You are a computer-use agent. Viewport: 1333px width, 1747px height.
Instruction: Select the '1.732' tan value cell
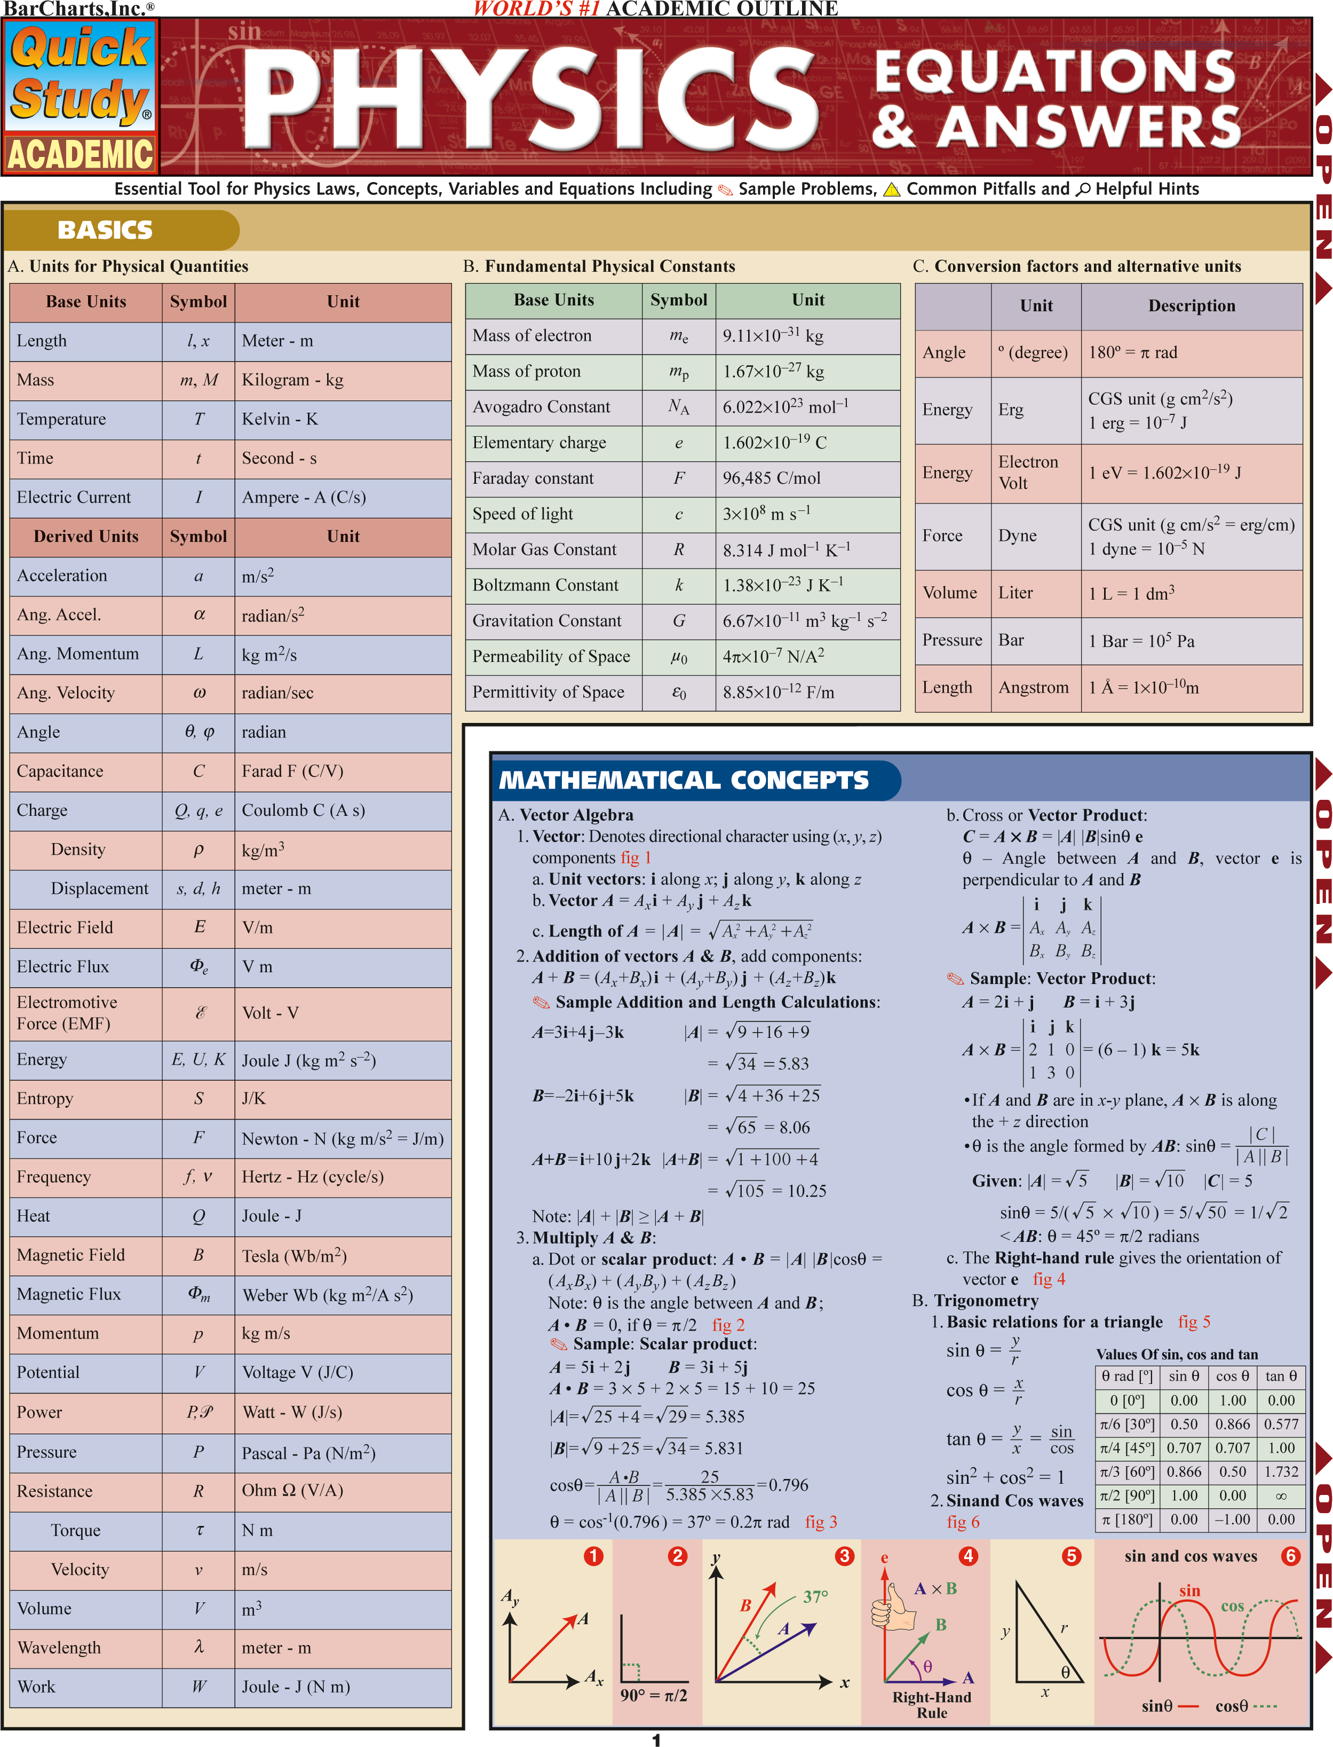point(1281,1473)
